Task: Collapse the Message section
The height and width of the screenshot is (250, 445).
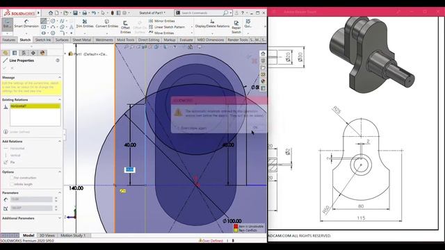Action: (x=60, y=77)
